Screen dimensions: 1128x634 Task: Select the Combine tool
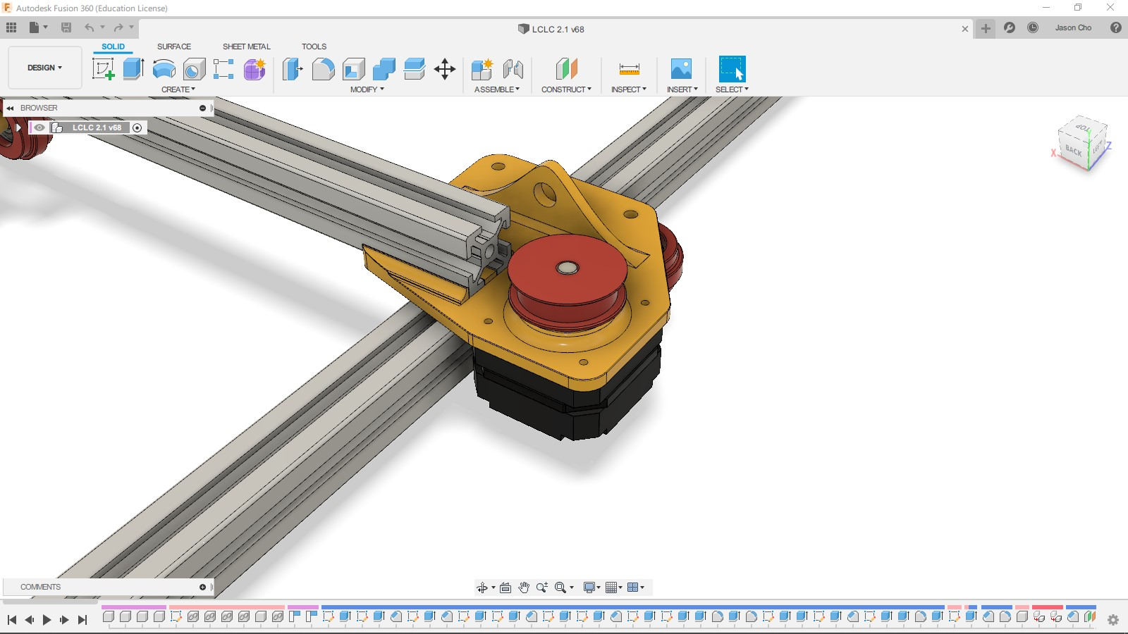[x=384, y=69]
